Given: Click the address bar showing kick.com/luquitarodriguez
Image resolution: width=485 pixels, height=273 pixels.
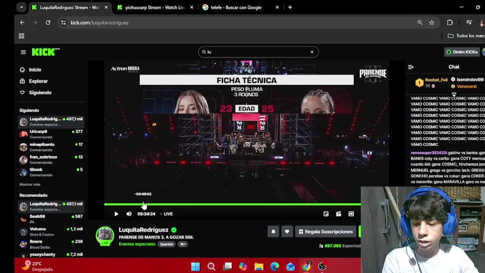Looking at the screenshot, I should pos(248,23).
